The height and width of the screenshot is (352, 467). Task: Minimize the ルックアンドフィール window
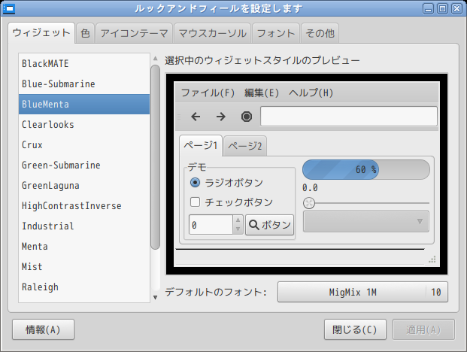(x=429, y=8)
